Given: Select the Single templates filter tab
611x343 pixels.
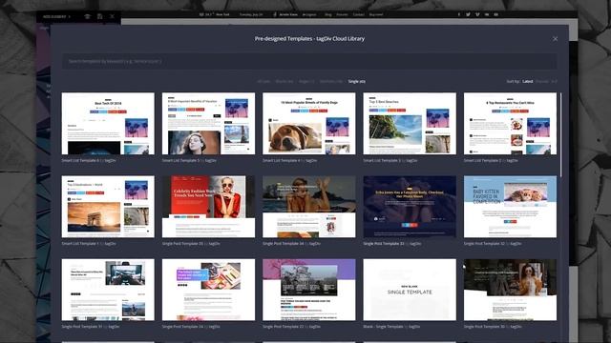Looking at the screenshot, I should tap(356, 81).
